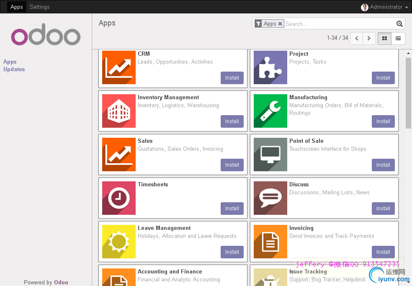Viewport: 412px width, 286px height.
Task: Install the Point of Sale app
Action: [x=383, y=165]
